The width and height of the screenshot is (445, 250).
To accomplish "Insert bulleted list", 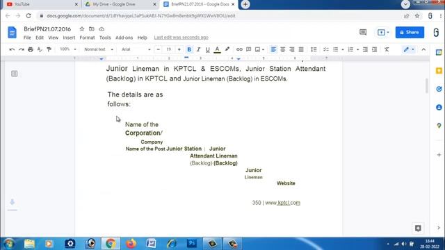I will pos(335,49).
